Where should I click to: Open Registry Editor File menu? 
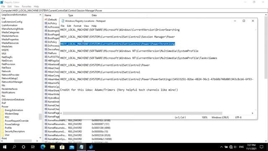tap(3, 7)
